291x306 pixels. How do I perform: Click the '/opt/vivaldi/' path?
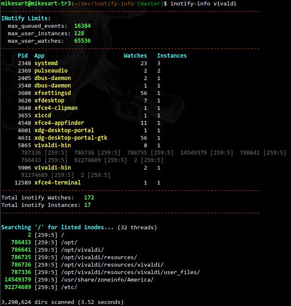[x=82, y=250]
